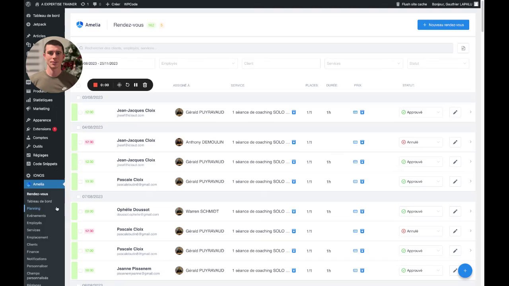This screenshot has width=509, height=286.
Task: Click Amelia logo in page header
Action: click(88, 25)
